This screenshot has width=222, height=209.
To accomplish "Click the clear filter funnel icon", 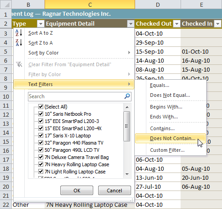I will [x=19, y=64].
